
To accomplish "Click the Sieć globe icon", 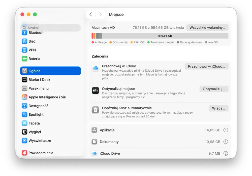I will pos(24,41).
